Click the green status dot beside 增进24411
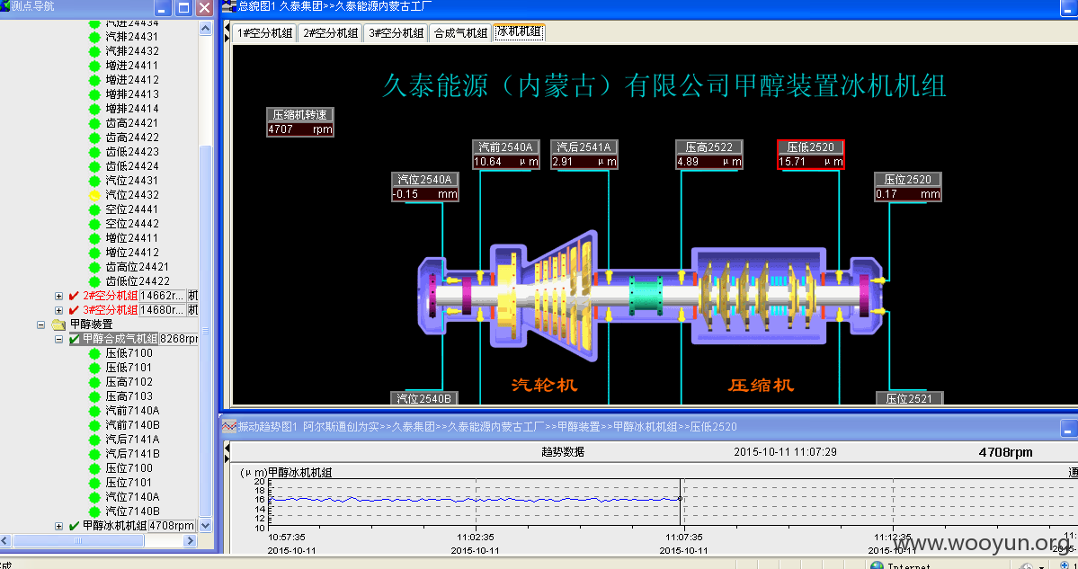Image resolution: width=1078 pixels, height=569 pixels. pos(95,66)
